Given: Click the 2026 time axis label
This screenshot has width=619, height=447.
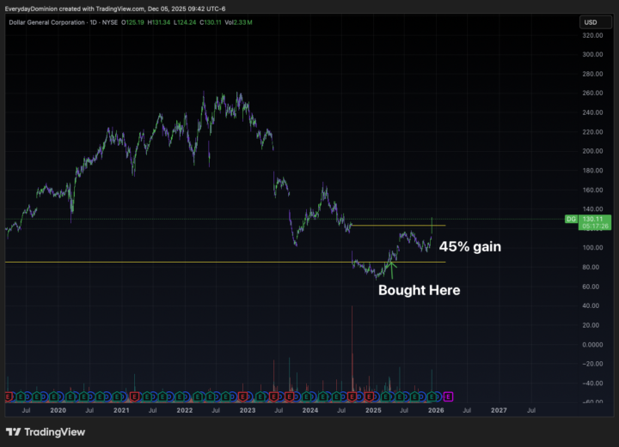Looking at the screenshot, I should [x=436, y=410].
